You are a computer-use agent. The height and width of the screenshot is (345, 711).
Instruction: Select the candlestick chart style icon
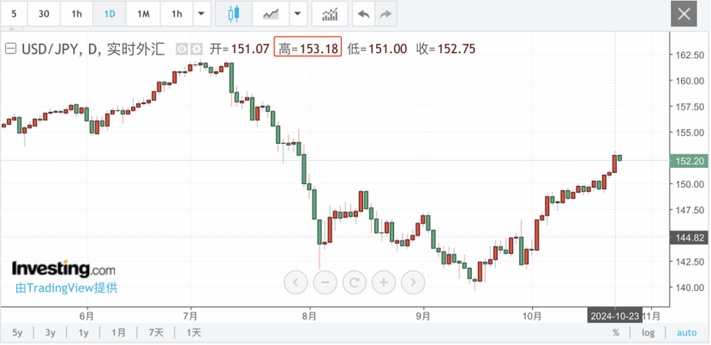point(234,15)
